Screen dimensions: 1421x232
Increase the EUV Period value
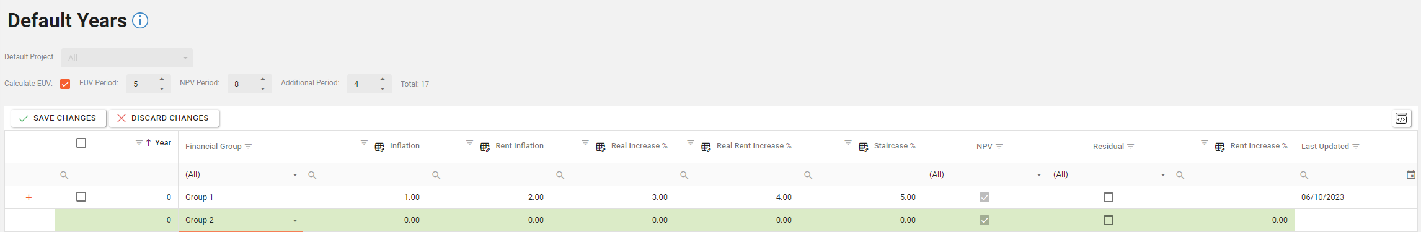(x=162, y=79)
